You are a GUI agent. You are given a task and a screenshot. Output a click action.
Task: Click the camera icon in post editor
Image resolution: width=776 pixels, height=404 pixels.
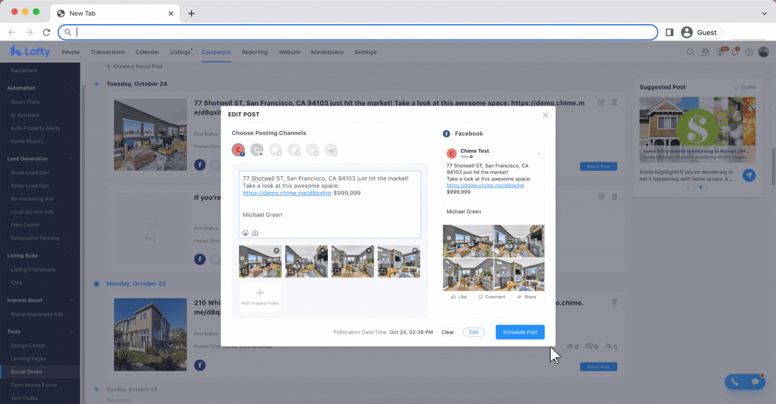click(x=255, y=233)
